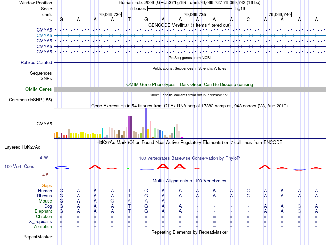Click Repeating Elements by RepeatMasker title
326x245 pixels.
190,232
